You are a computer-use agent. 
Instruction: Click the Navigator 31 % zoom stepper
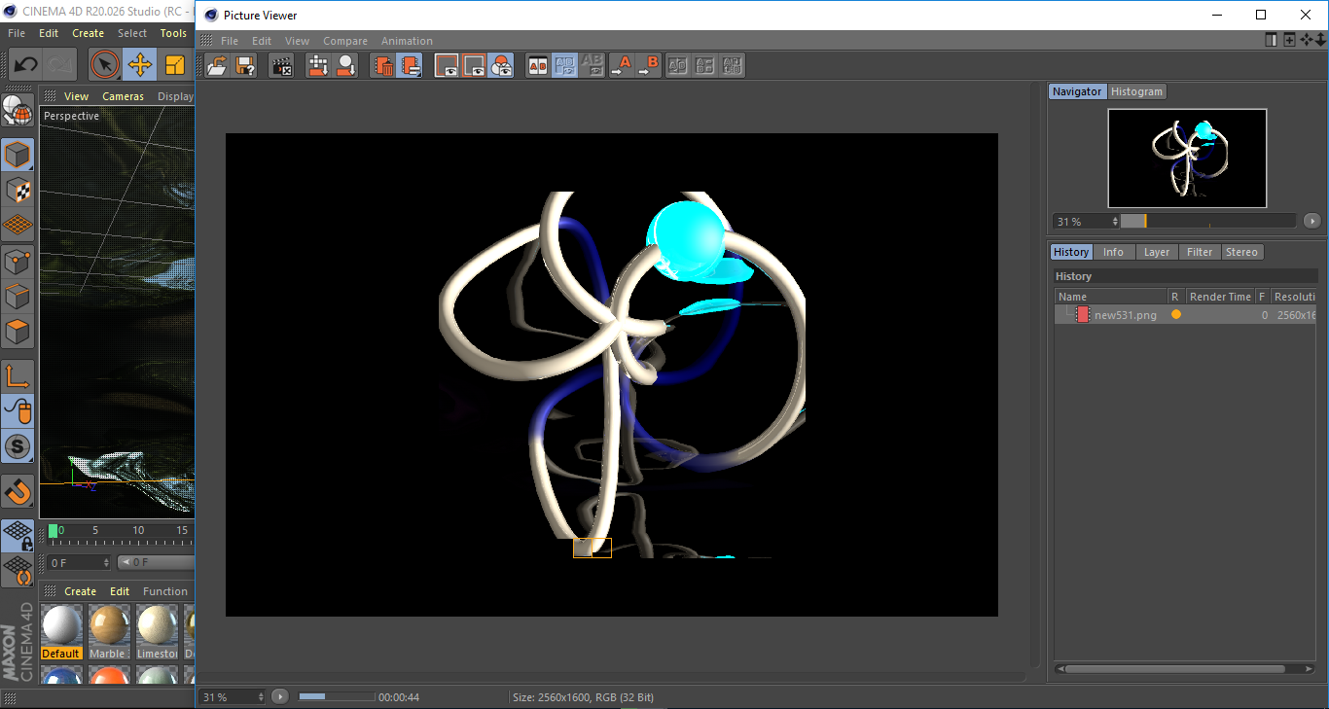1115,222
